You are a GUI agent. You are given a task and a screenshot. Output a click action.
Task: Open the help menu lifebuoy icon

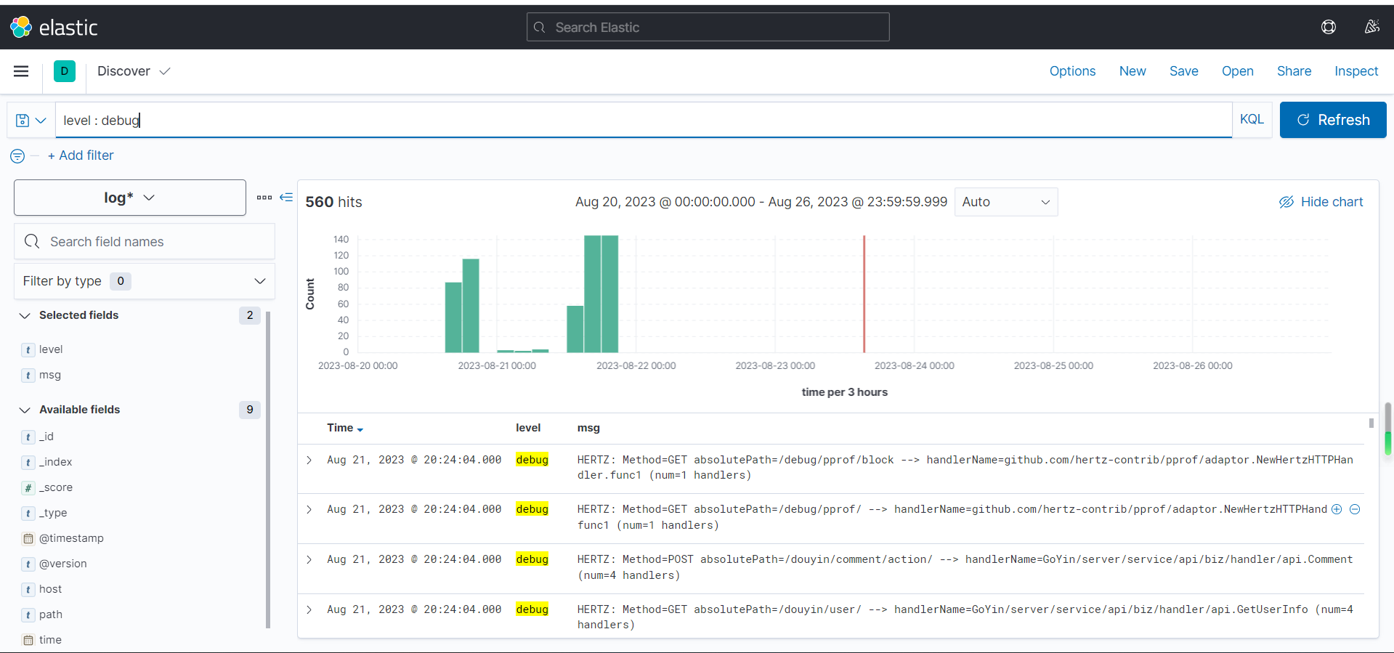(x=1329, y=28)
